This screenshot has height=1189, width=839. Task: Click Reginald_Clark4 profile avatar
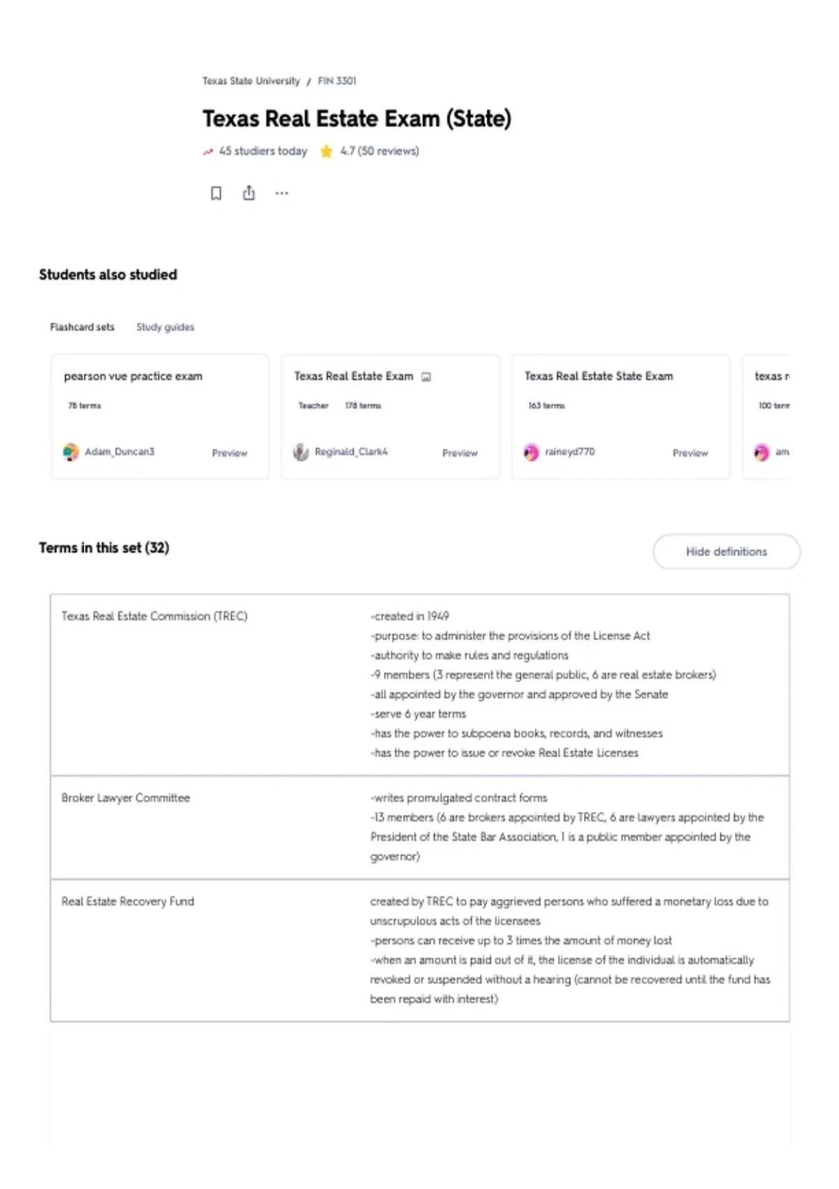tap(301, 453)
